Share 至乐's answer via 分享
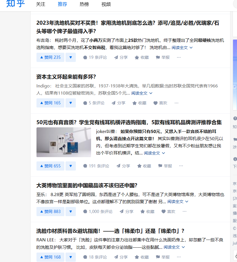This screenshot has height=262, width=237. pyautogui.click(x=127, y=212)
